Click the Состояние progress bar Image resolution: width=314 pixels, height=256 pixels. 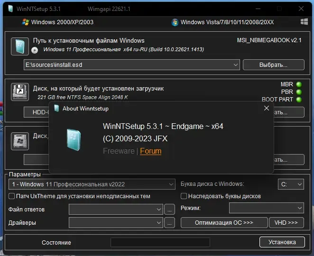click(160, 242)
